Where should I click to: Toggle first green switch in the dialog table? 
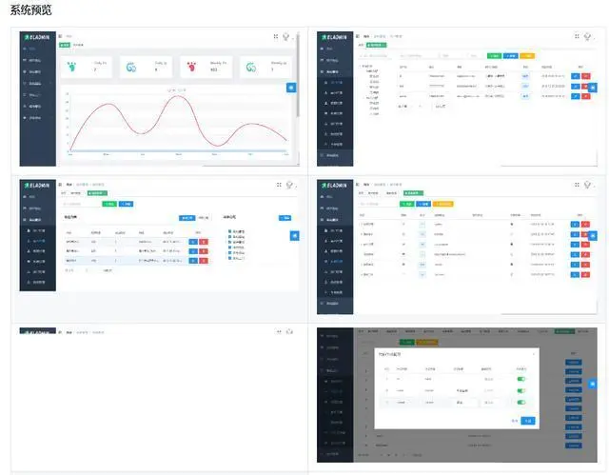click(x=521, y=379)
